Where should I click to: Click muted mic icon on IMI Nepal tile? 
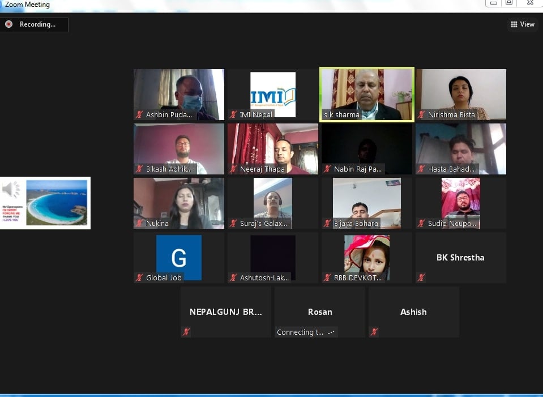(233, 115)
